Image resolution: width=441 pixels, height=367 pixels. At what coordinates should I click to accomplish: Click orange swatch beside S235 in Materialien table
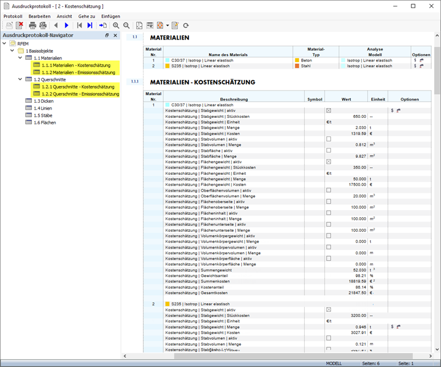167,66
